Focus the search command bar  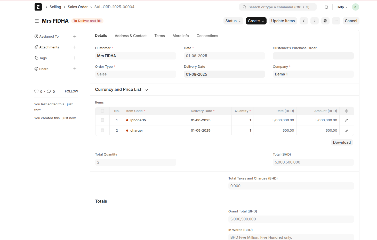tap(278, 7)
